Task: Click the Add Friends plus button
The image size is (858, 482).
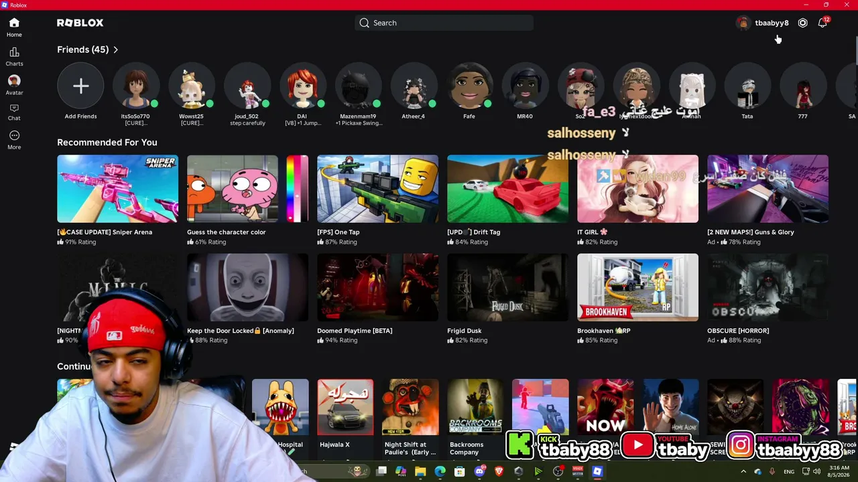Action: pyautogui.click(x=80, y=86)
